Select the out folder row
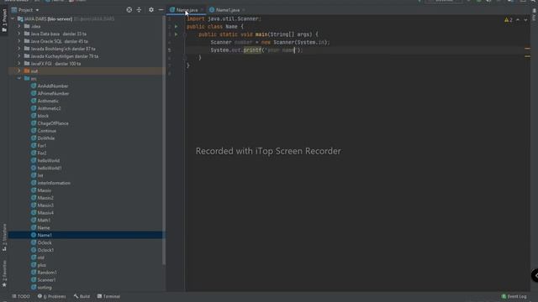 pyautogui.click(x=86, y=70)
